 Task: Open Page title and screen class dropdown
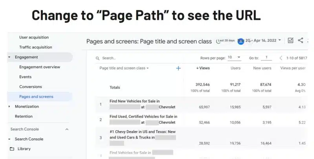(x=124, y=68)
